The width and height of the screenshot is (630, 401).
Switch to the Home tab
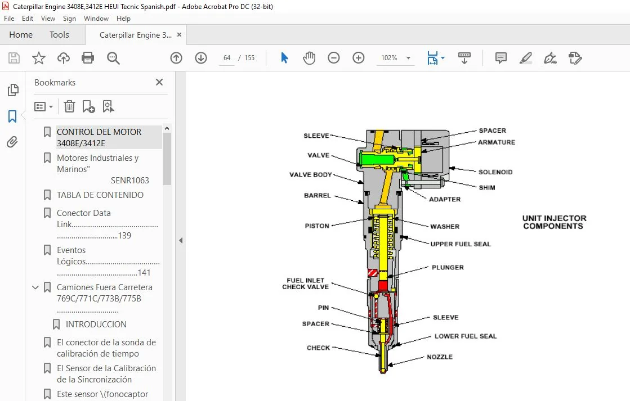coord(21,35)
